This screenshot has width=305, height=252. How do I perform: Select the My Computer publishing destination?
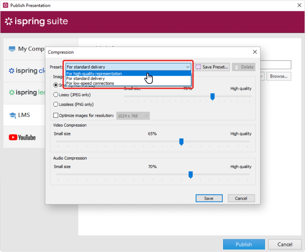[x=24, y=49]
